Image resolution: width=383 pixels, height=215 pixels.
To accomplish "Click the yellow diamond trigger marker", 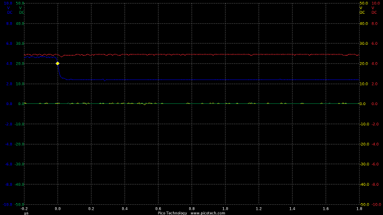I will click(57, 63).
